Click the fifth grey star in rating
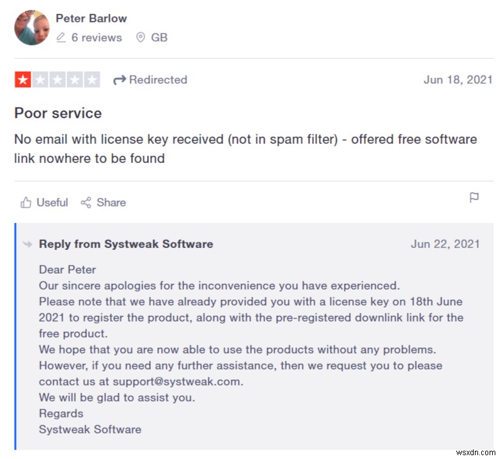This screenshot has height=459, width=503. (93, 80)
